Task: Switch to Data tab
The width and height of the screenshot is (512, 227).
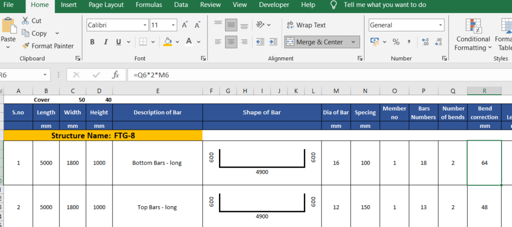Action: tap(181, 5)
